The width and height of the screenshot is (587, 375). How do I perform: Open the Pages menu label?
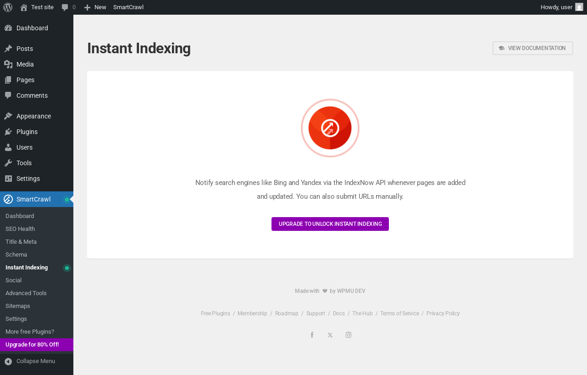click(x=25, y=80)
